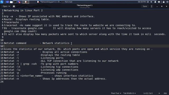
Task: Click 'grep :ssh' on line 18
Action: click(x=30, y=64)
